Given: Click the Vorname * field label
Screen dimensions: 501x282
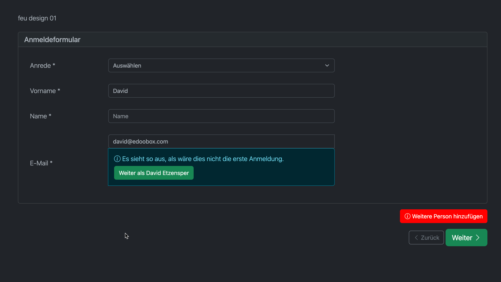Looking at the screenshot, I should (x=45, y=91).
